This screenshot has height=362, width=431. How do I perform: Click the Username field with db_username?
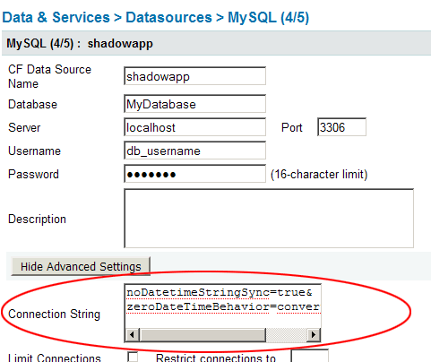(194, 151)
